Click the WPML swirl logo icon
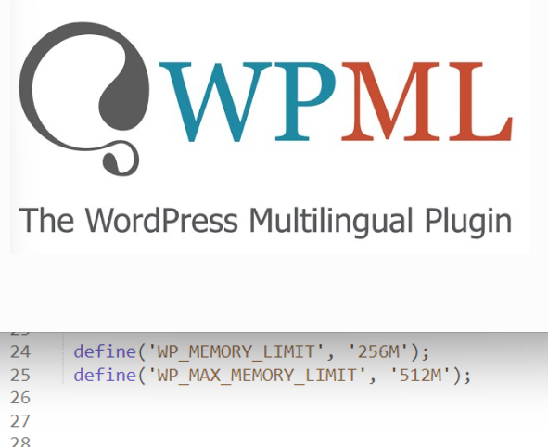The image size is (548, 447). pos(84,99)
